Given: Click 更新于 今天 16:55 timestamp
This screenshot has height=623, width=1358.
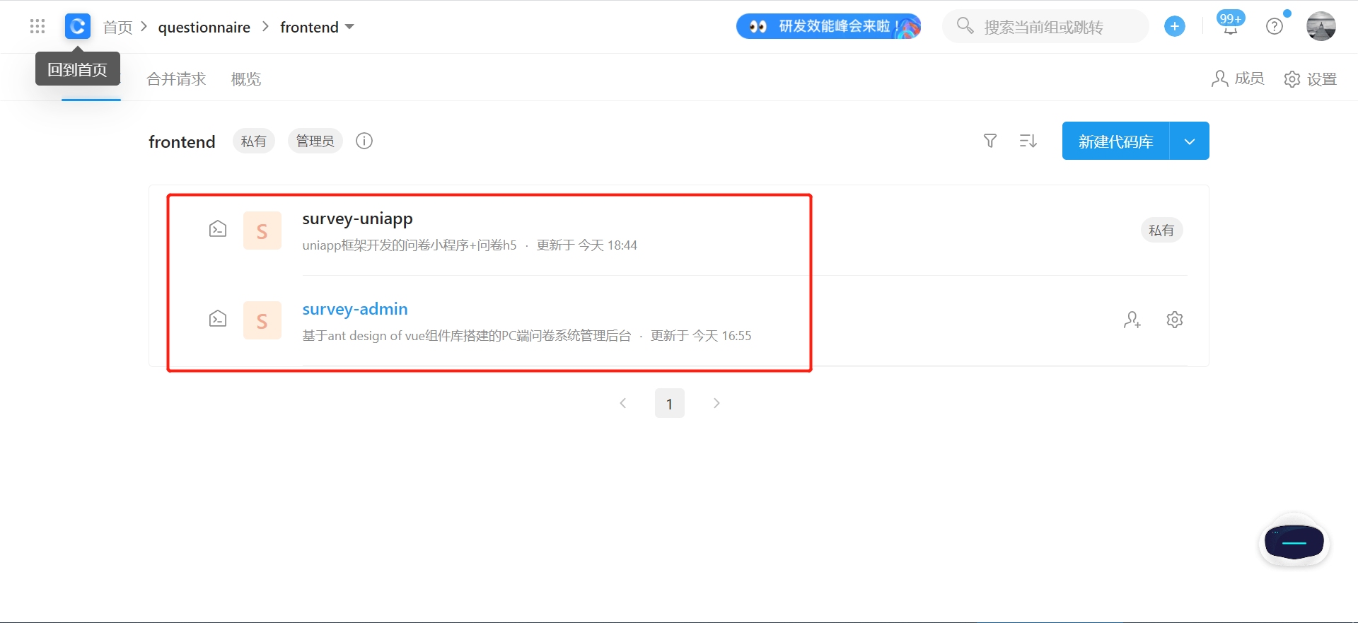Looking at the screenshot, I should [701, 336].
